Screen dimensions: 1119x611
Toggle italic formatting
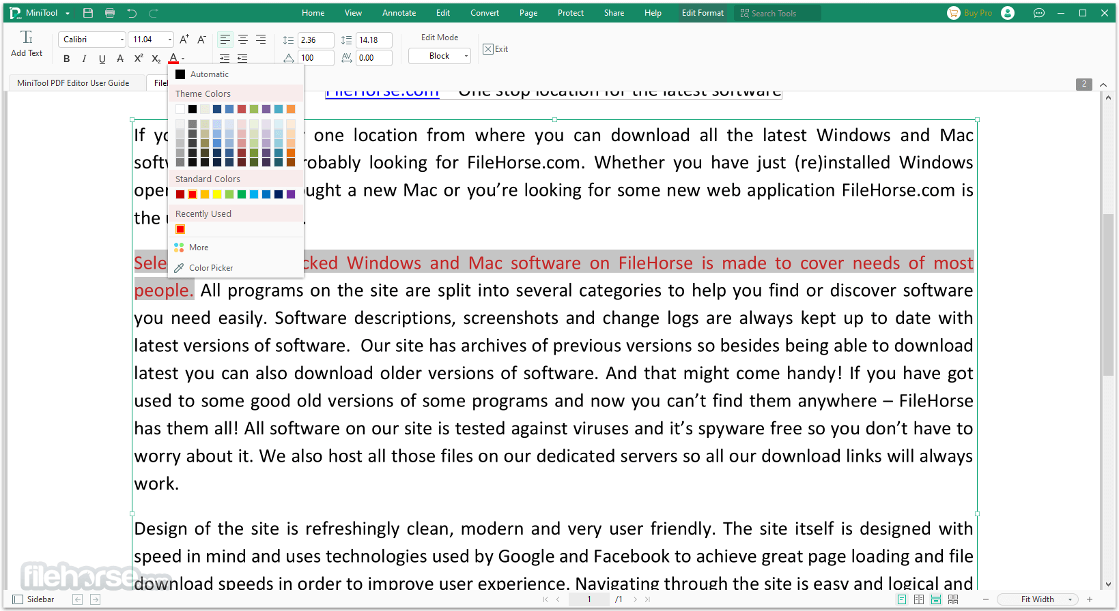[x=84, y=59]
